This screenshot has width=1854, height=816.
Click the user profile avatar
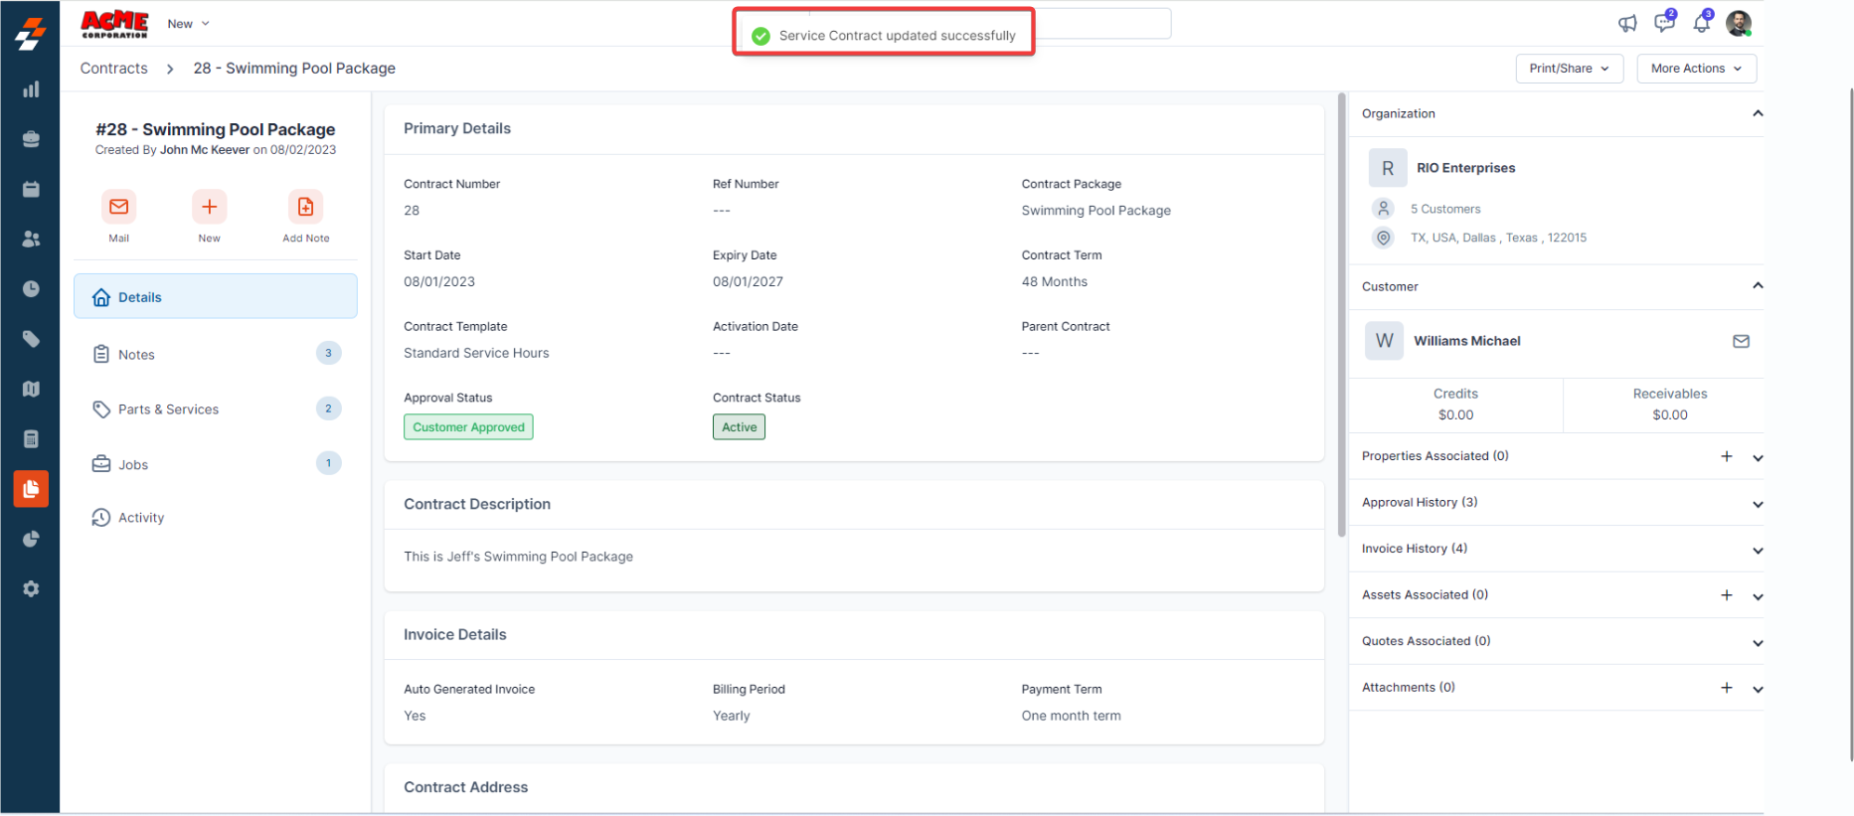[1739, 23]
